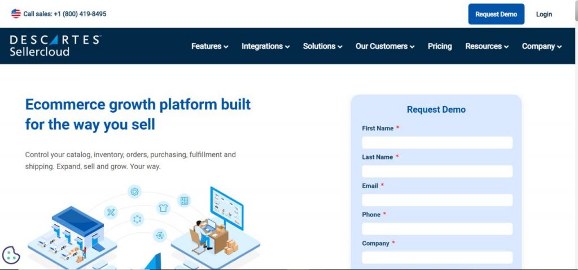Open the Our Customers menu
This screenshot has height=270, width=578.
pyautogui.click(x=384, y=46)
